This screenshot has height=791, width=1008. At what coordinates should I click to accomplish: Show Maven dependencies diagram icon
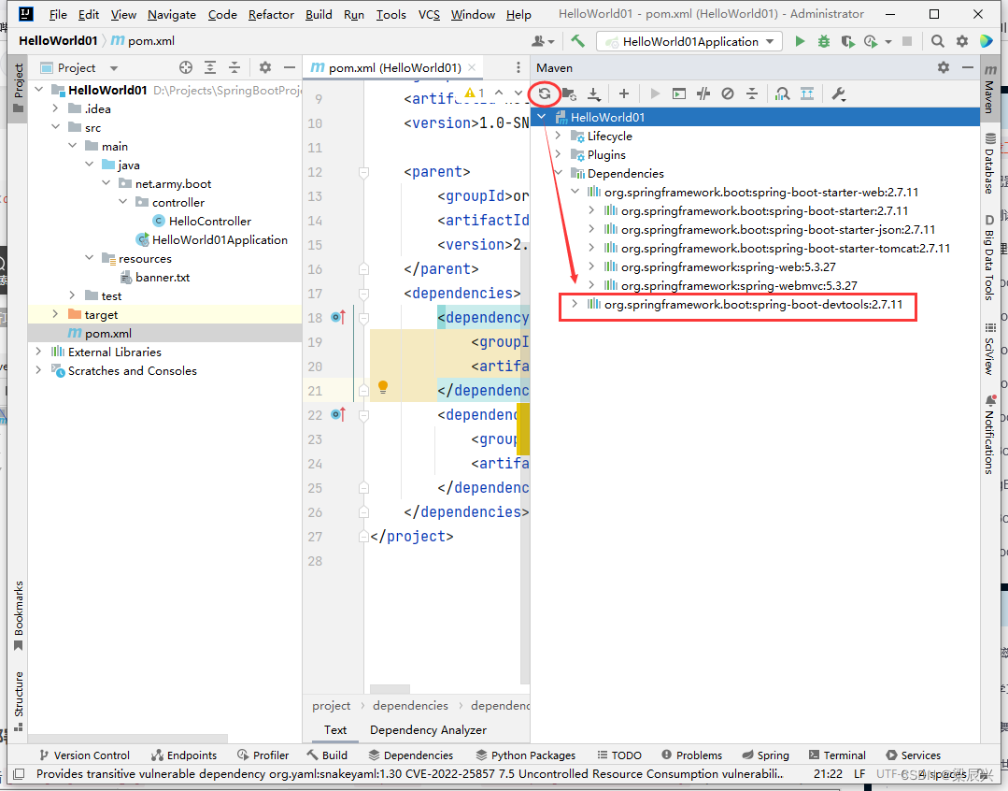807,94
